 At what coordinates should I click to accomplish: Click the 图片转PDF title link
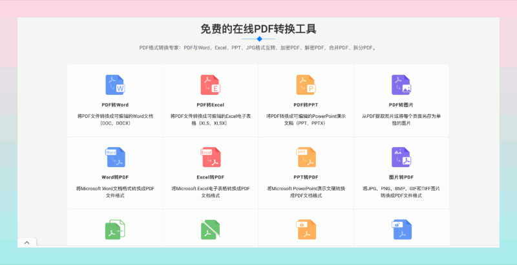(401, 177)
